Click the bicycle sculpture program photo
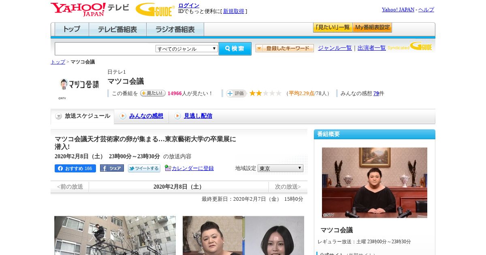Image resolution: width=486 pixels, height=255 pixels. click(115, 235)
